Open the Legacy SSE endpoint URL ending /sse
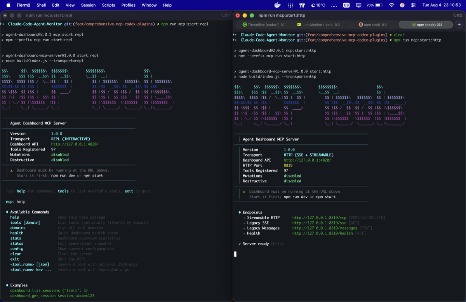466x302 pixels. (x=319, y=223)
